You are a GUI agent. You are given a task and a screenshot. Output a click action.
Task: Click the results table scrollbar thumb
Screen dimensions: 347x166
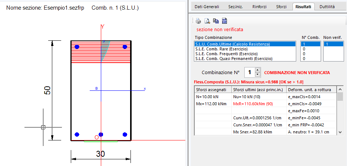[340, 96]
